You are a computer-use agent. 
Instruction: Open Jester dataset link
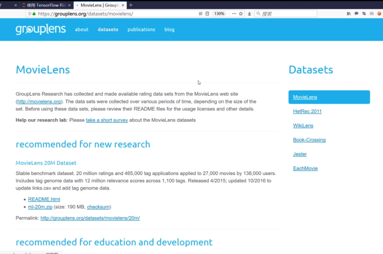(300, 154)
